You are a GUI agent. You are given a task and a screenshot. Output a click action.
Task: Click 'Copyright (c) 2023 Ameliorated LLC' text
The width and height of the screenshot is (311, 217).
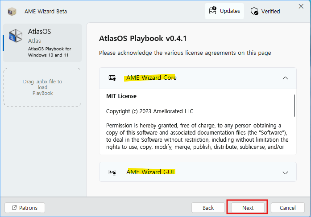pyautogui.click(x=149, y=111)
